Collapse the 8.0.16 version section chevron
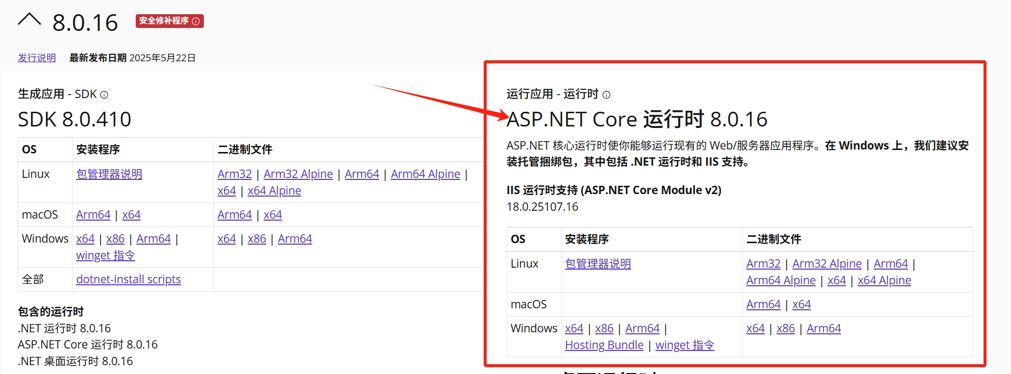The height and width of the screenshot is (374, 1011). (29, 20)
